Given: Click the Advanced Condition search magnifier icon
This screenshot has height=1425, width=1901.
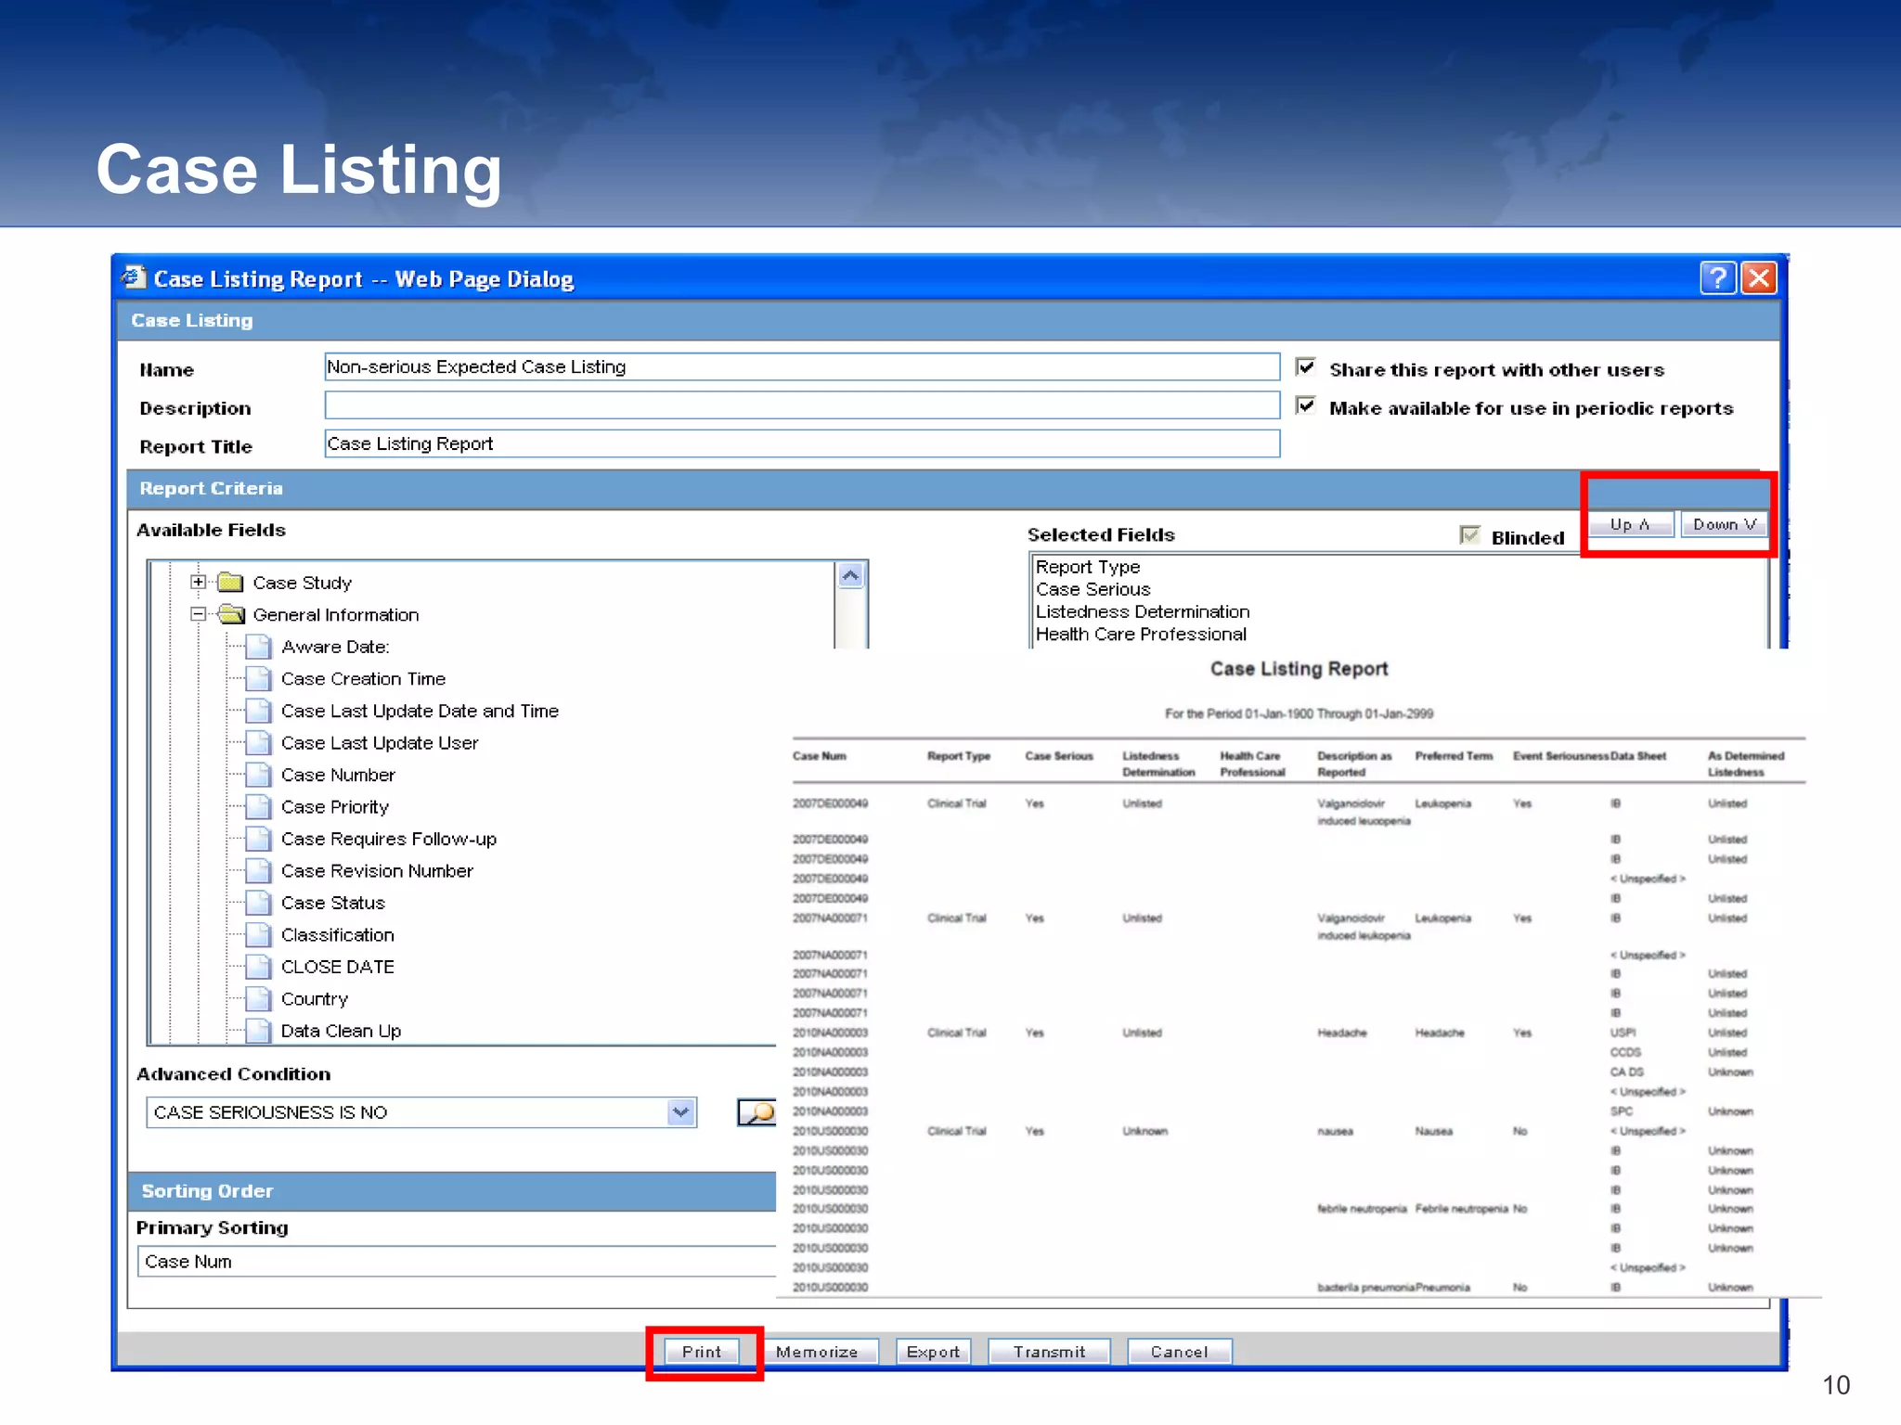Looking at the screenshot, I should (x=757, y=1111).
